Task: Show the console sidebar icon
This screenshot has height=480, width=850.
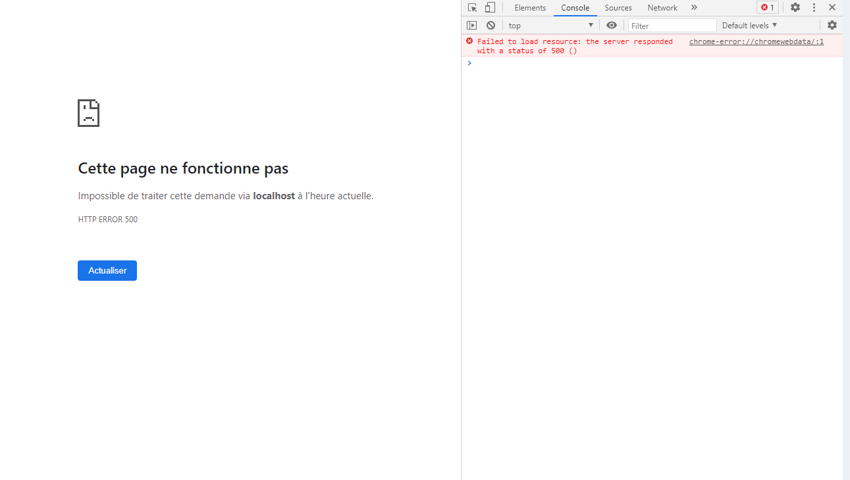Action: (x=472, y=25)
